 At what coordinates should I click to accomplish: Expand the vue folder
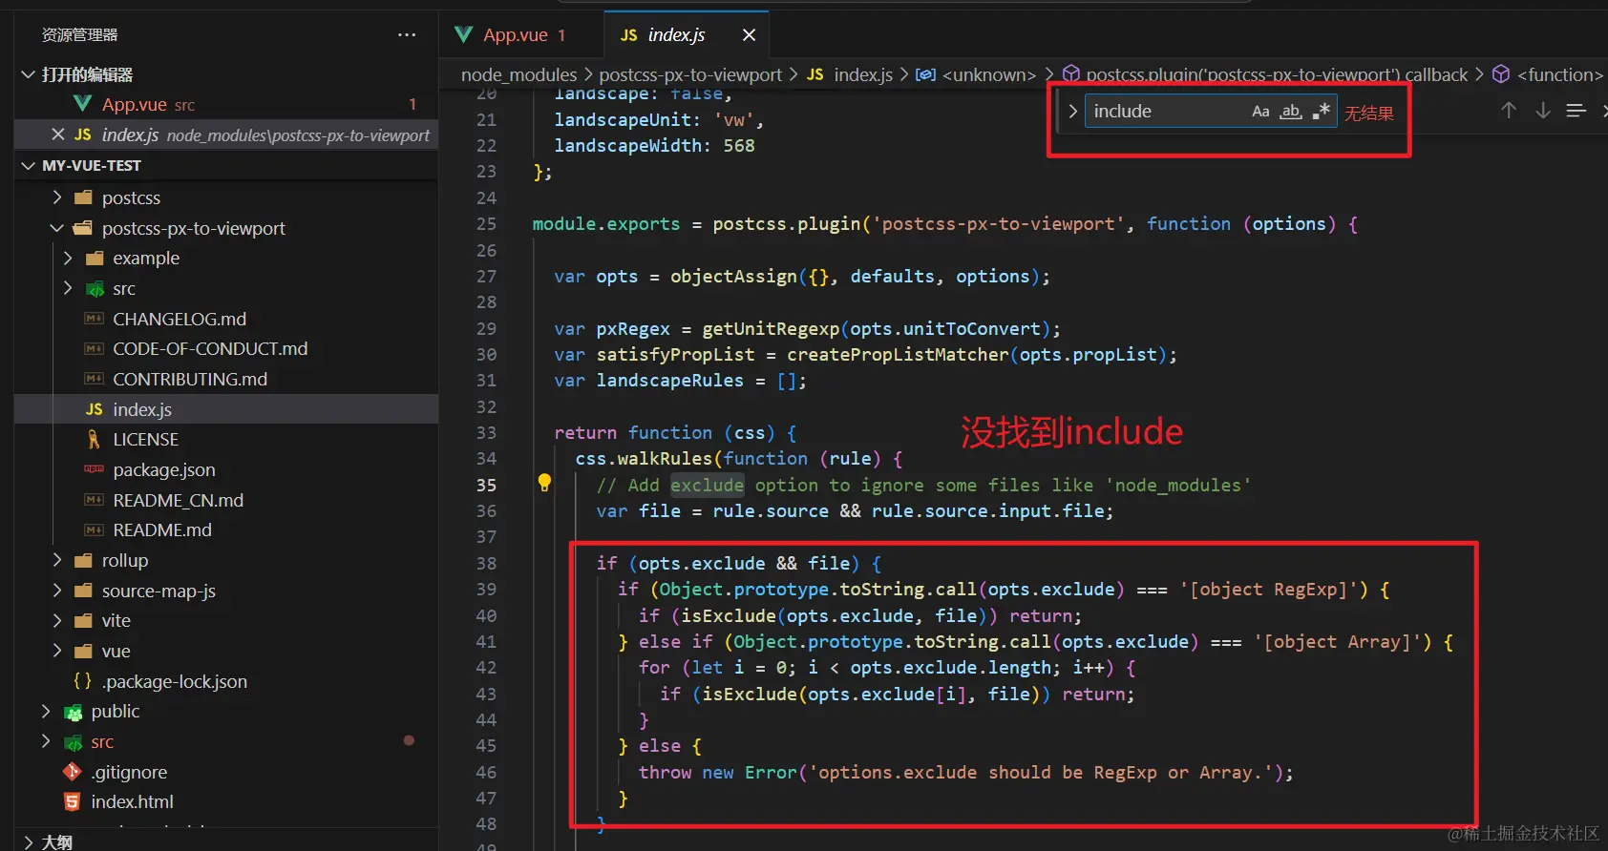click(x=57, y=651)
